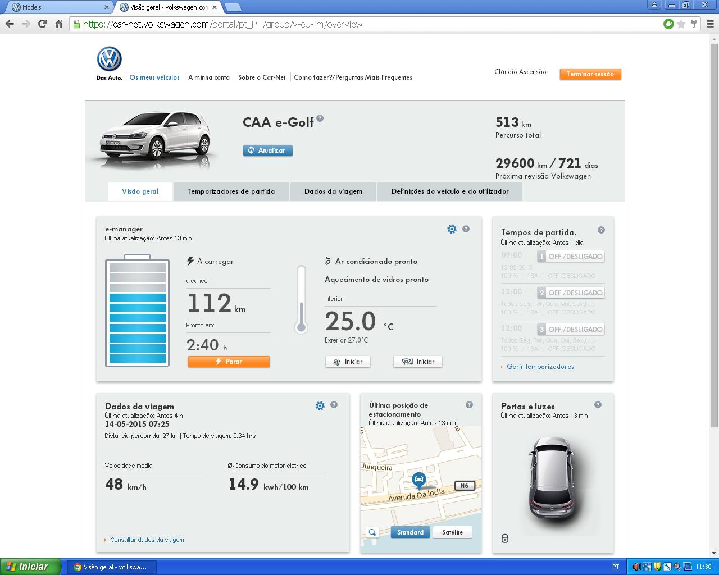The image size is (719, 575).
Task: Open Dados da viagem tab
Action: [x=334, y=191]
